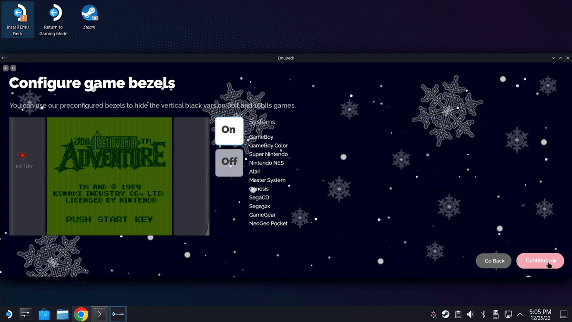Minimize the EmuDeck window
This screenshot has height=322, width=572.
553,58
